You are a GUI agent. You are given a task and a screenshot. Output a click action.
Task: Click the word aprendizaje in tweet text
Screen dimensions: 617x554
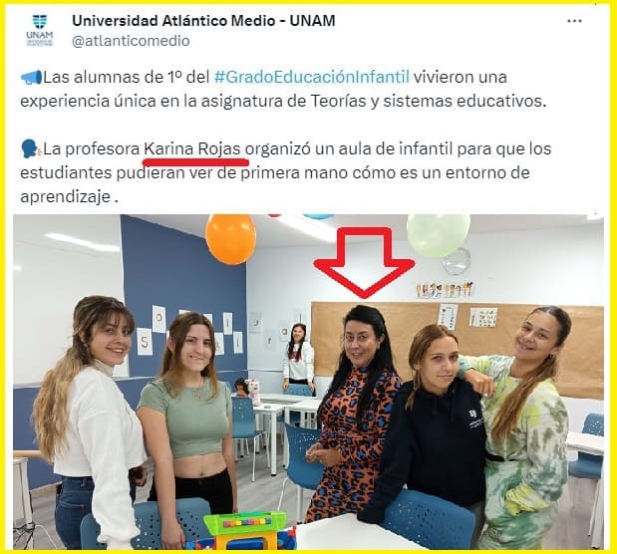tap(66, 196)
